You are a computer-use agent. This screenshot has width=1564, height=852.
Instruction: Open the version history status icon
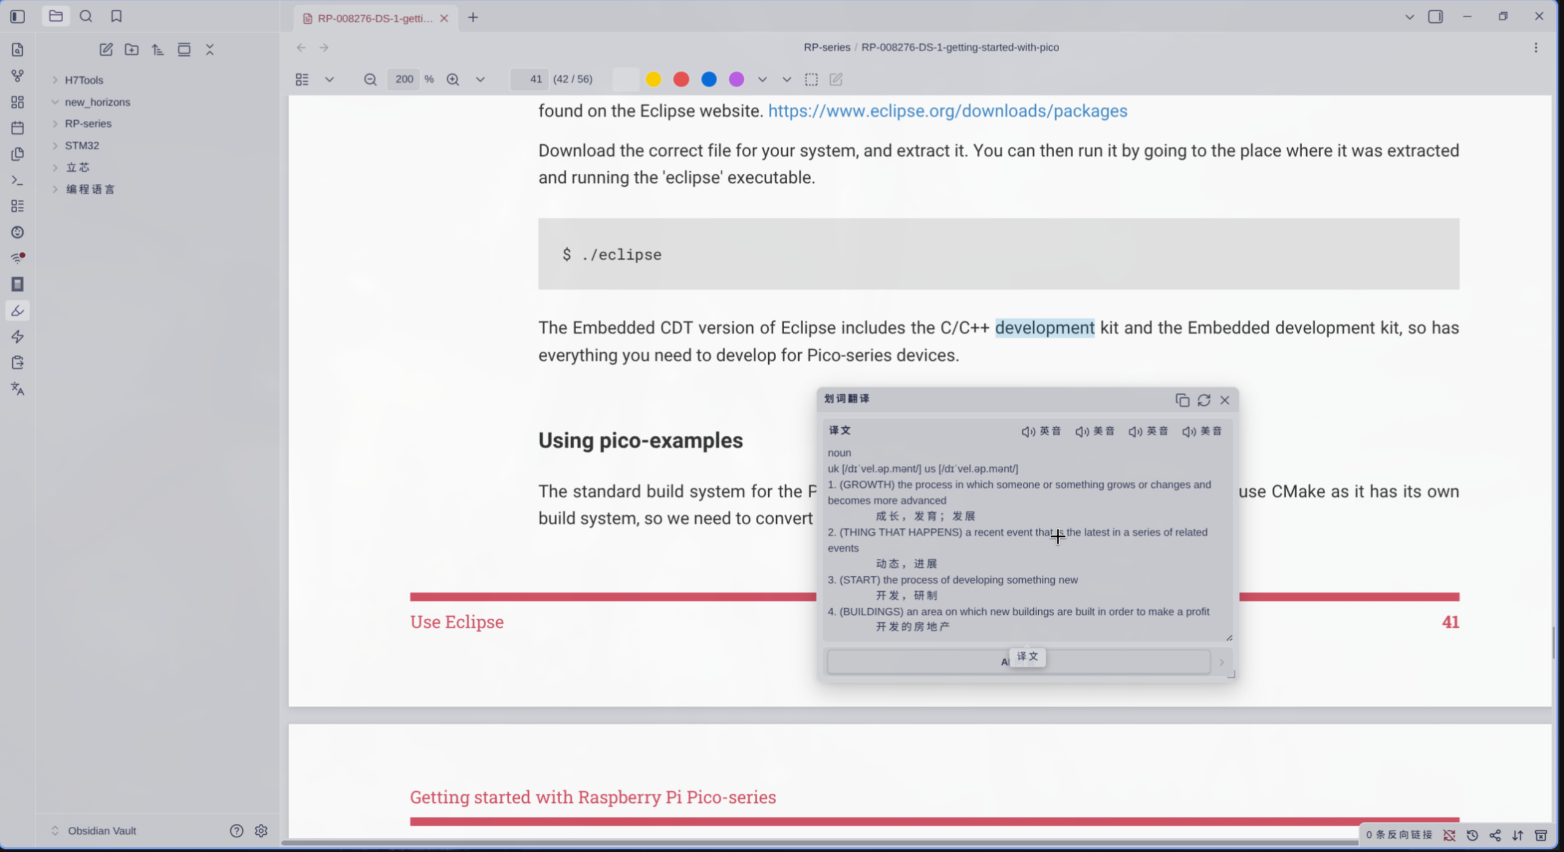(1472, 835)
